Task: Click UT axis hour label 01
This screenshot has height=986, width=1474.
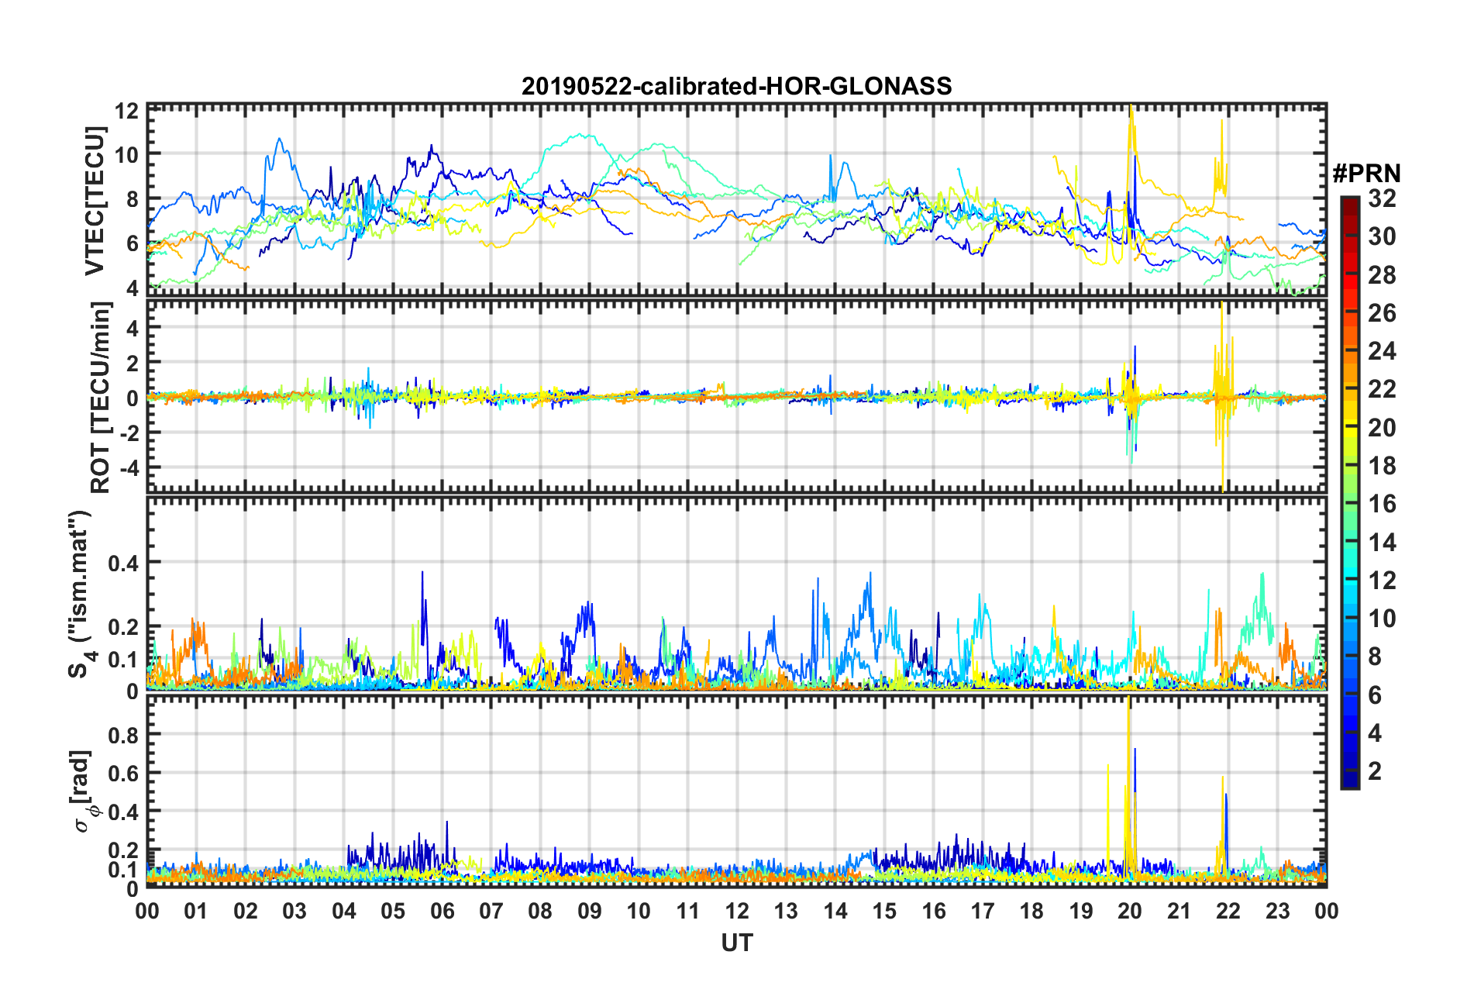Action: pos(196,911)
